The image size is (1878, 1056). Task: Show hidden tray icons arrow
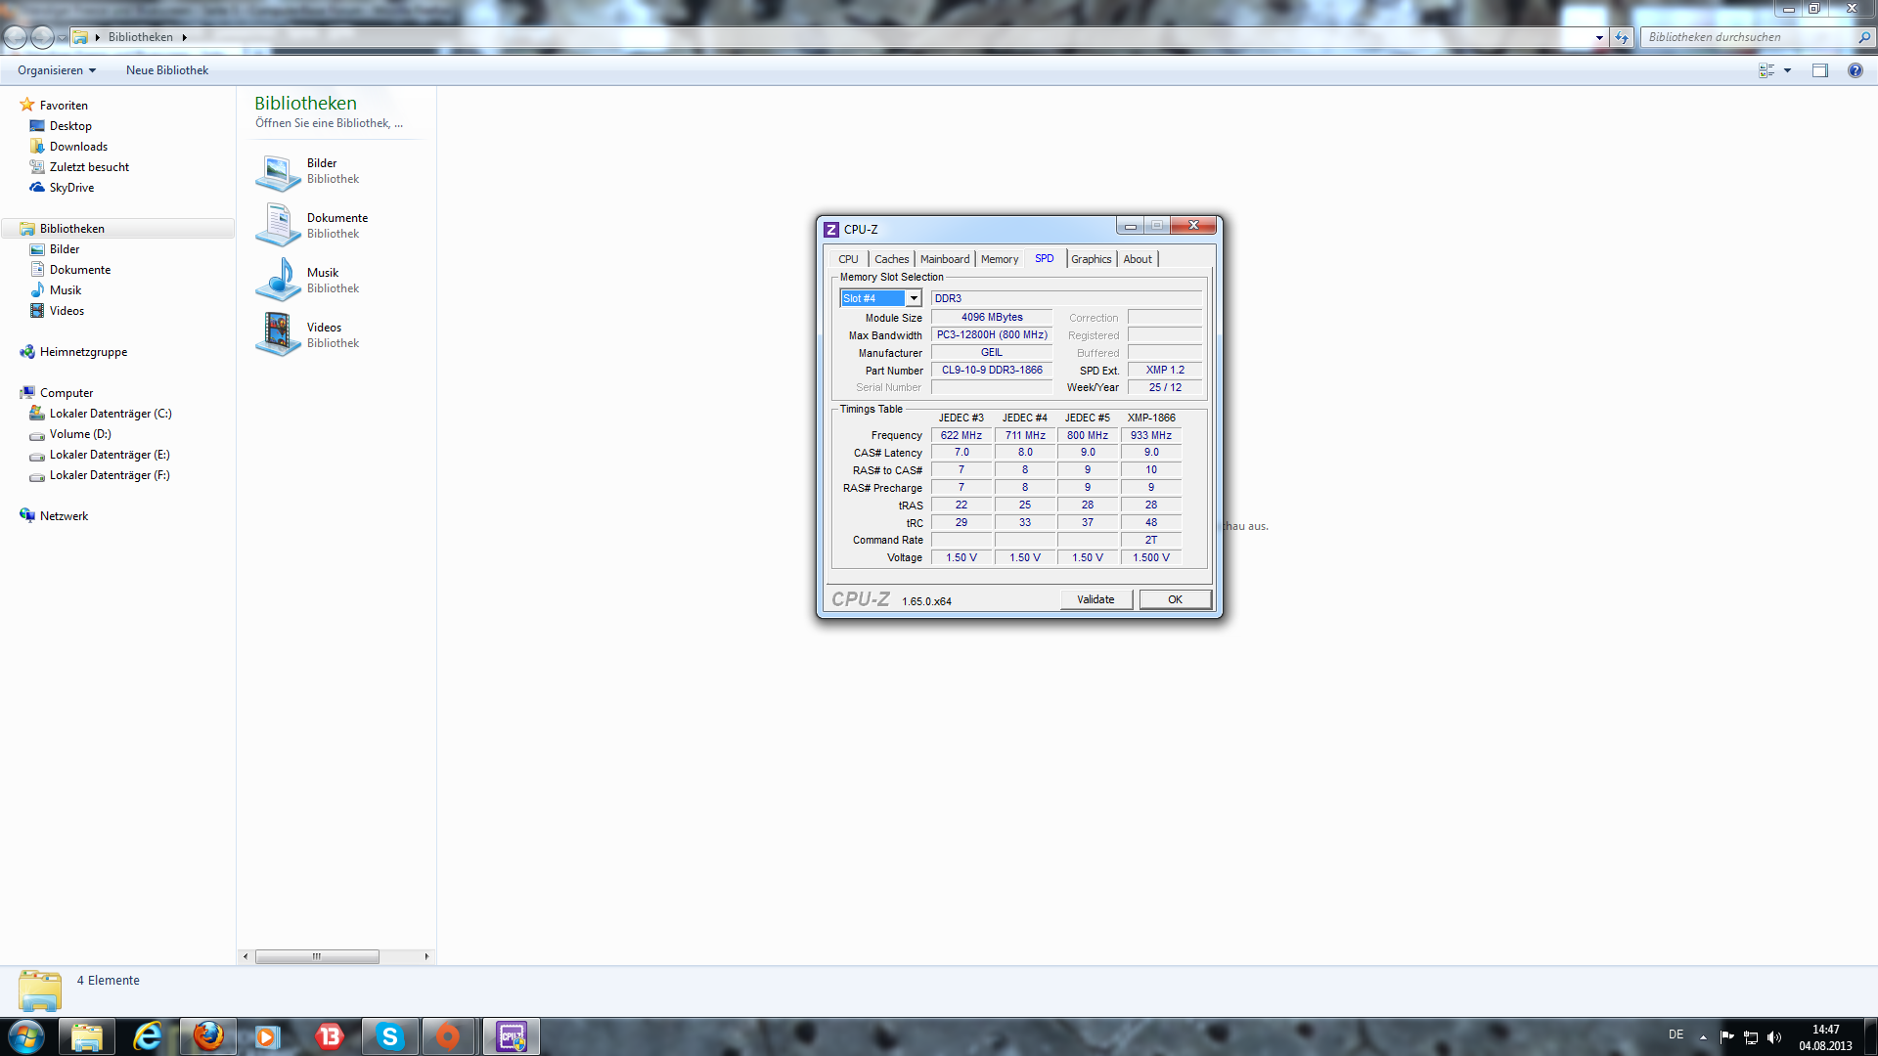pos(1703,1037)
